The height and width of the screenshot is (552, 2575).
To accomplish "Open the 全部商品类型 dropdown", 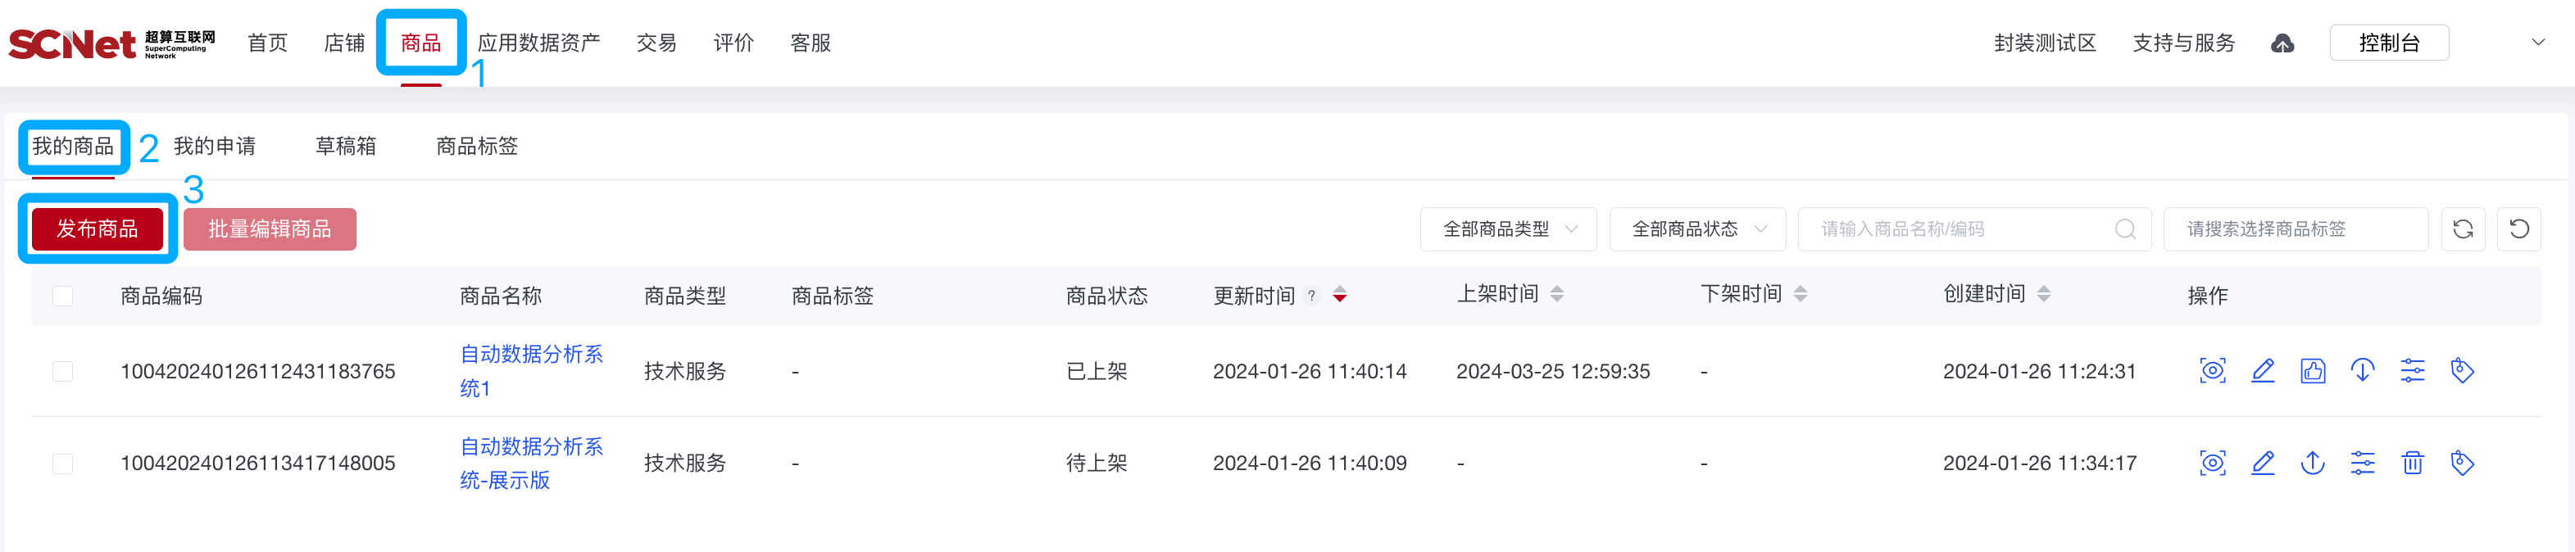I will coord(1507,229).
